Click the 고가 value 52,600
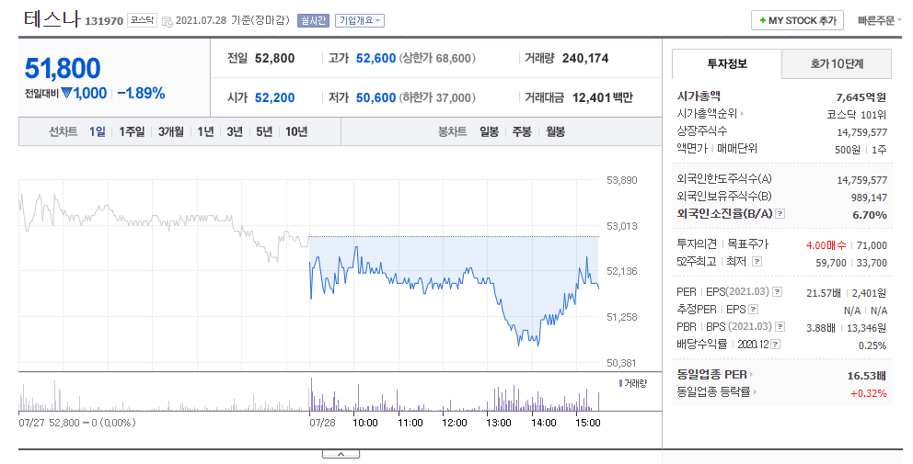This screenshot has width=913, height=464. [376, 58]
